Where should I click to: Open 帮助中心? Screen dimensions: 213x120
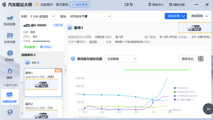tap(156, 5)
